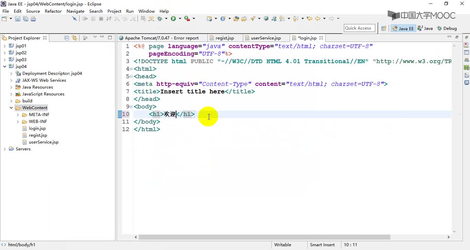Click the Debug bug icon

pyautogui.click(x=160, y=19)
